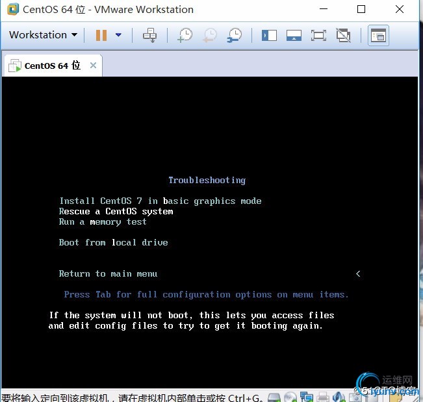Send Ctrl+Alt+Del to the virtual machine
Viewport: 423px width, 402px height.
149,35
